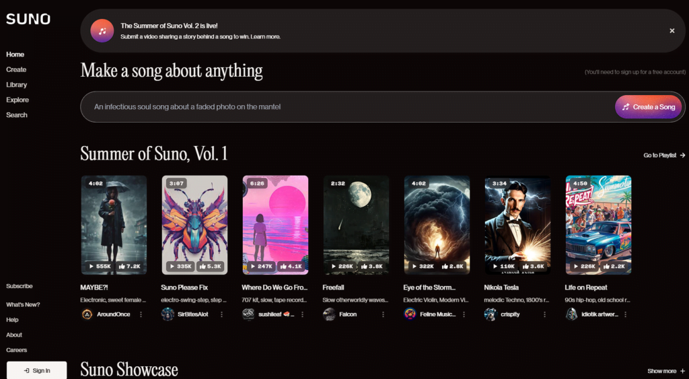This screenshot has height=379, width=689.
Task: Click the 3.8K likes on Freefall
Action: coord(372,267)
